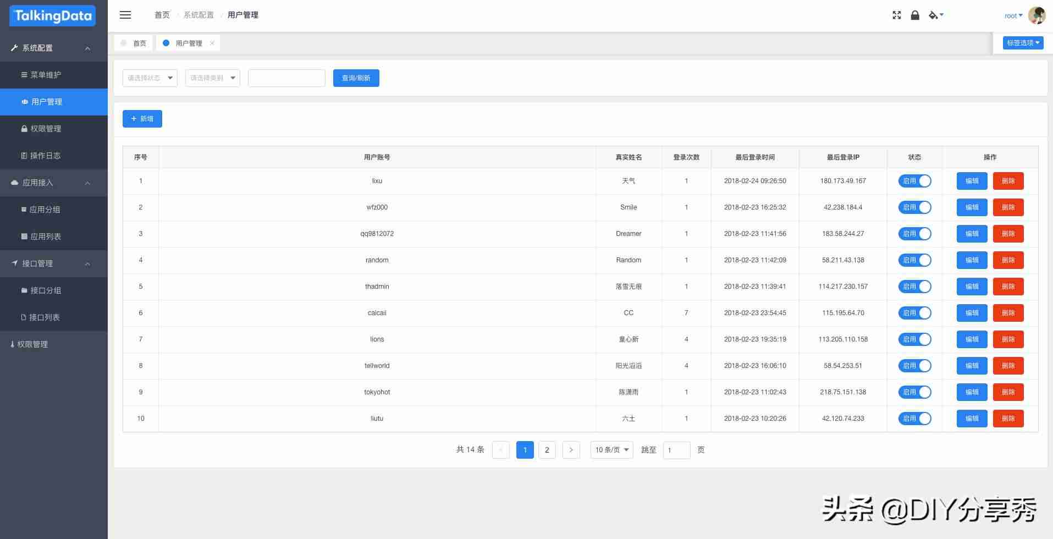The height and width of the screenshot is (539, 1053).
Task: Toggle status switch for user caicail
Action: (915, 313)
